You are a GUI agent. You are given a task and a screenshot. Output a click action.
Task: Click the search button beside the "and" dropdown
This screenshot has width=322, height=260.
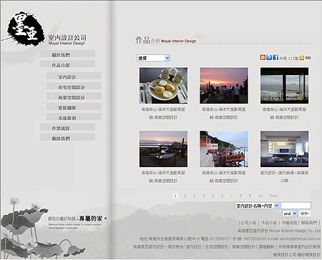[305, 214]
